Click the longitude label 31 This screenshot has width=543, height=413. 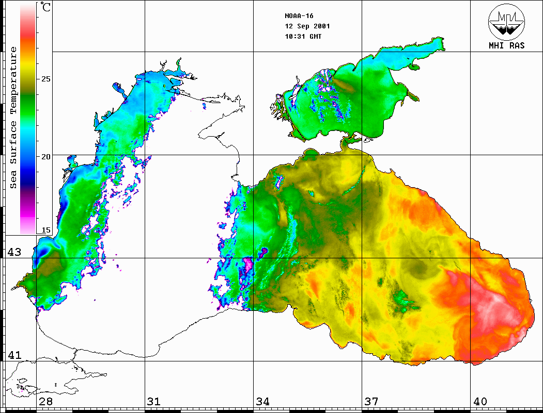(x=154, y=402)
